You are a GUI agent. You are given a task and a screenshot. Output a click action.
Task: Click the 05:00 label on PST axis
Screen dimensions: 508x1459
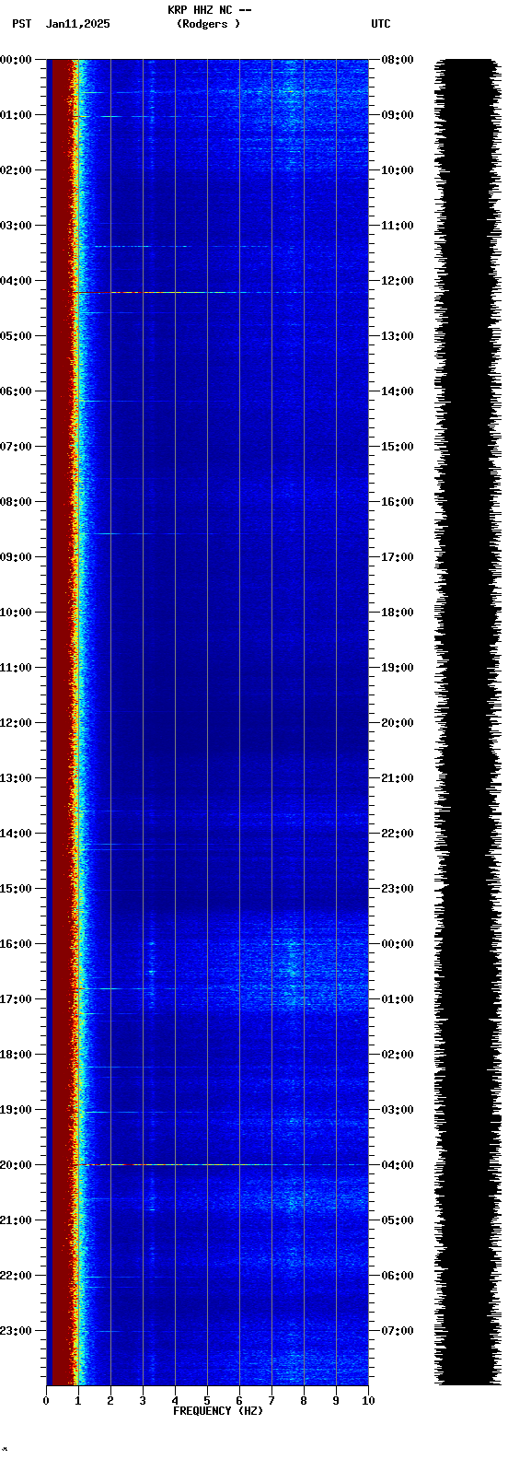click(16, 336)
